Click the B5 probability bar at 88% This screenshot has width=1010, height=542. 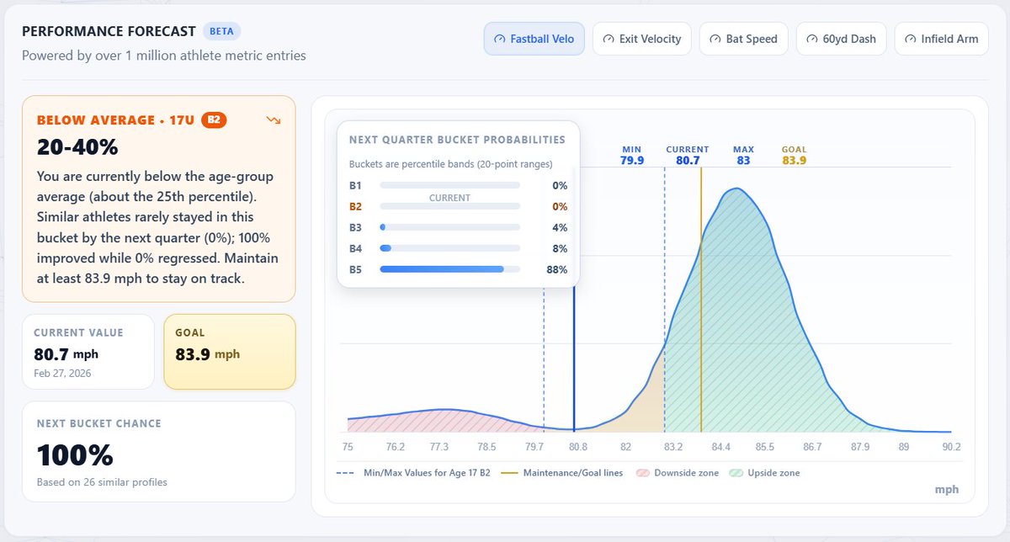[x=450, y=269]
